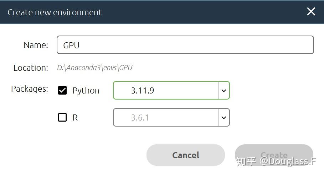This screenshot has width=324, height=176.
Task: Click the Packages: label
Action: (30, 89)
